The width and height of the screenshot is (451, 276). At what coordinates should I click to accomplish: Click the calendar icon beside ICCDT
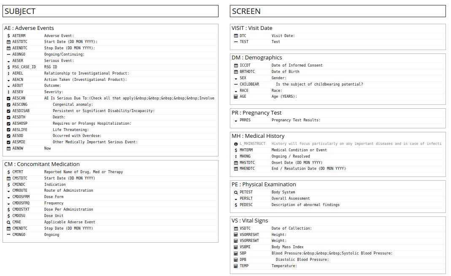point(236,65)
